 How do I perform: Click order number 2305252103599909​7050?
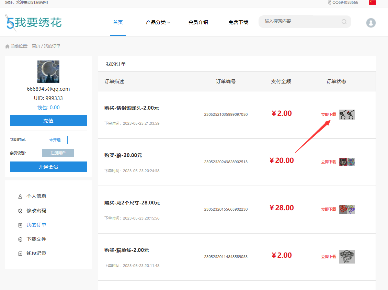point(226,114)
